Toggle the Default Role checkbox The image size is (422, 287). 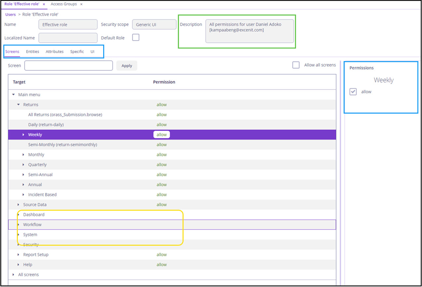point(135,38)
